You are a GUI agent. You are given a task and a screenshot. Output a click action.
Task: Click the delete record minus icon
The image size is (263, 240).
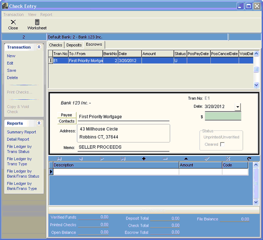point(165,159)
